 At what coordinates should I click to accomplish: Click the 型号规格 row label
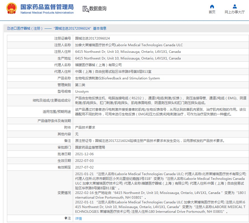64,92
